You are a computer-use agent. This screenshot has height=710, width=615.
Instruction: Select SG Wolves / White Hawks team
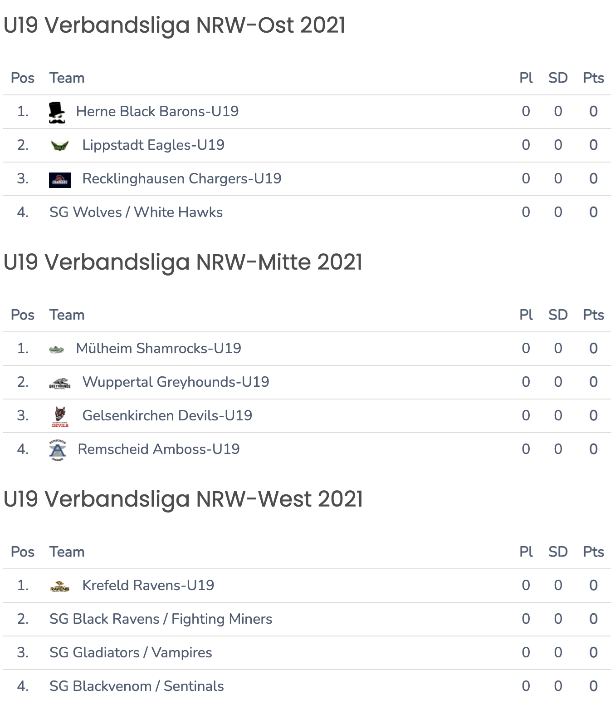(136, 212)
